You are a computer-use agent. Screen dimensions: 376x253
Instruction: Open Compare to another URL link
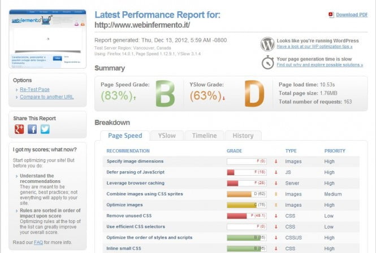point(47,97)
